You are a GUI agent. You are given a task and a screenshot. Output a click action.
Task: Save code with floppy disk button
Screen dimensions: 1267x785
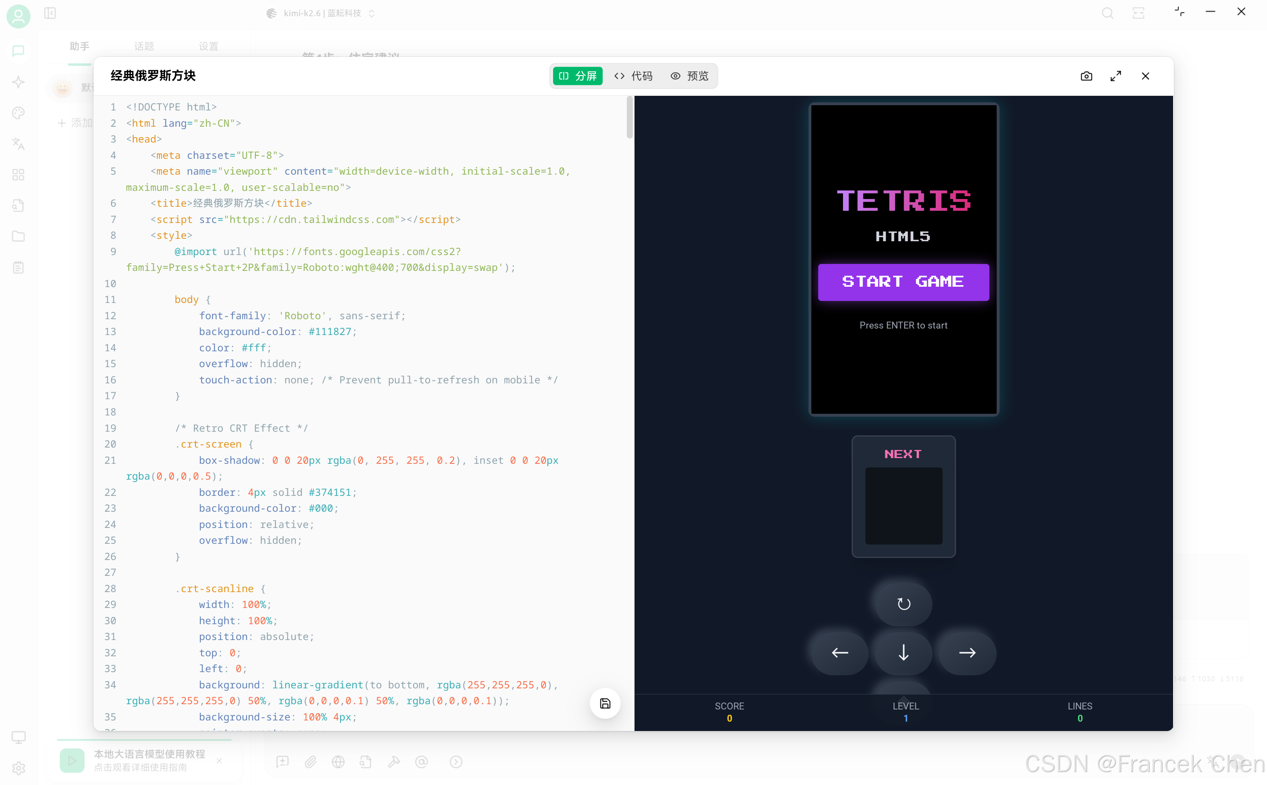point(605,703)
